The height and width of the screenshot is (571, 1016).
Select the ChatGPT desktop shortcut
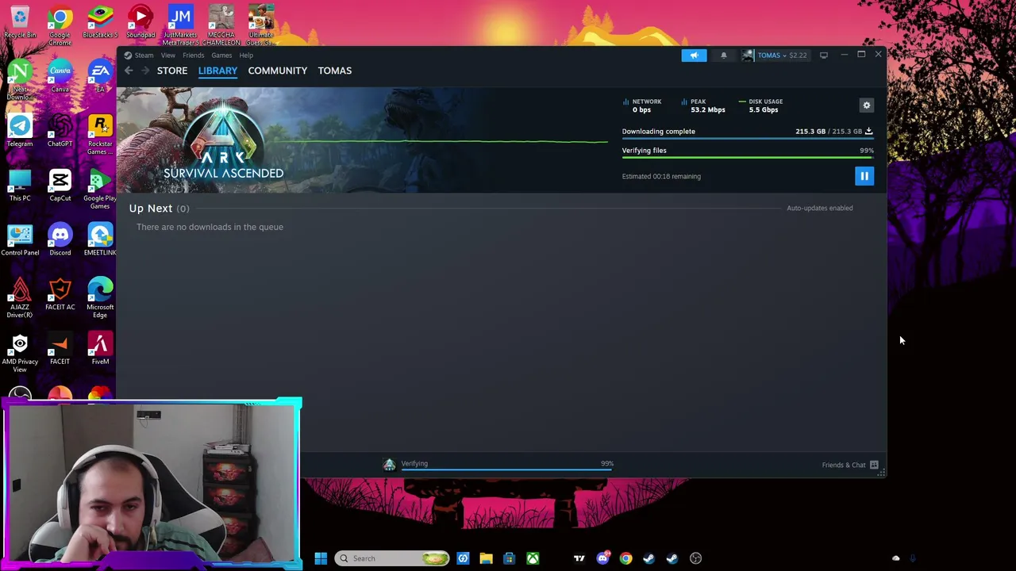[x=60, y=132]
